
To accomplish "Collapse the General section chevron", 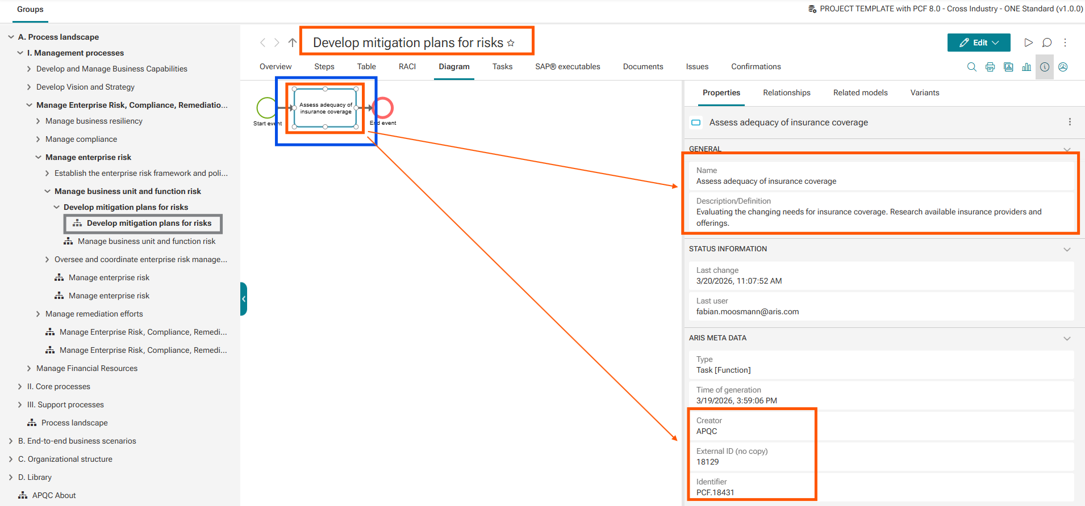I will (x=1067, y=149).
